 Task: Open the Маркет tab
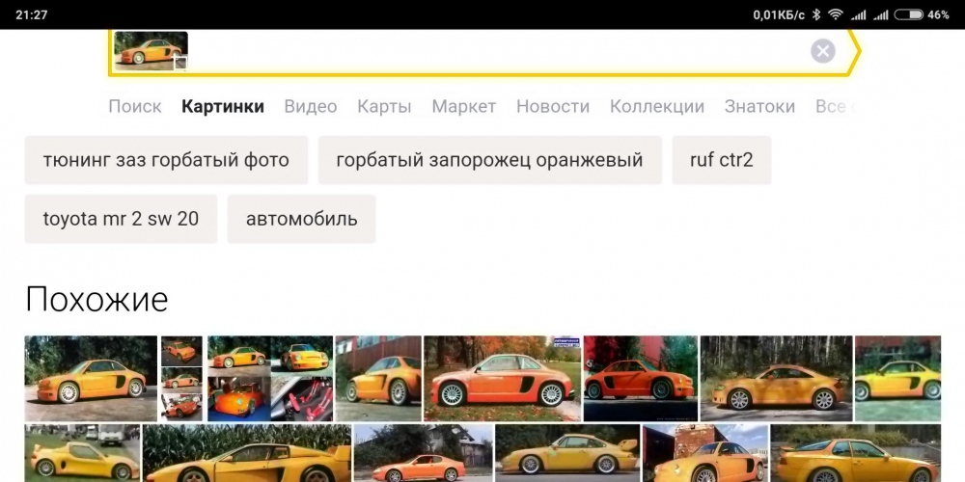tap(463, 106)
